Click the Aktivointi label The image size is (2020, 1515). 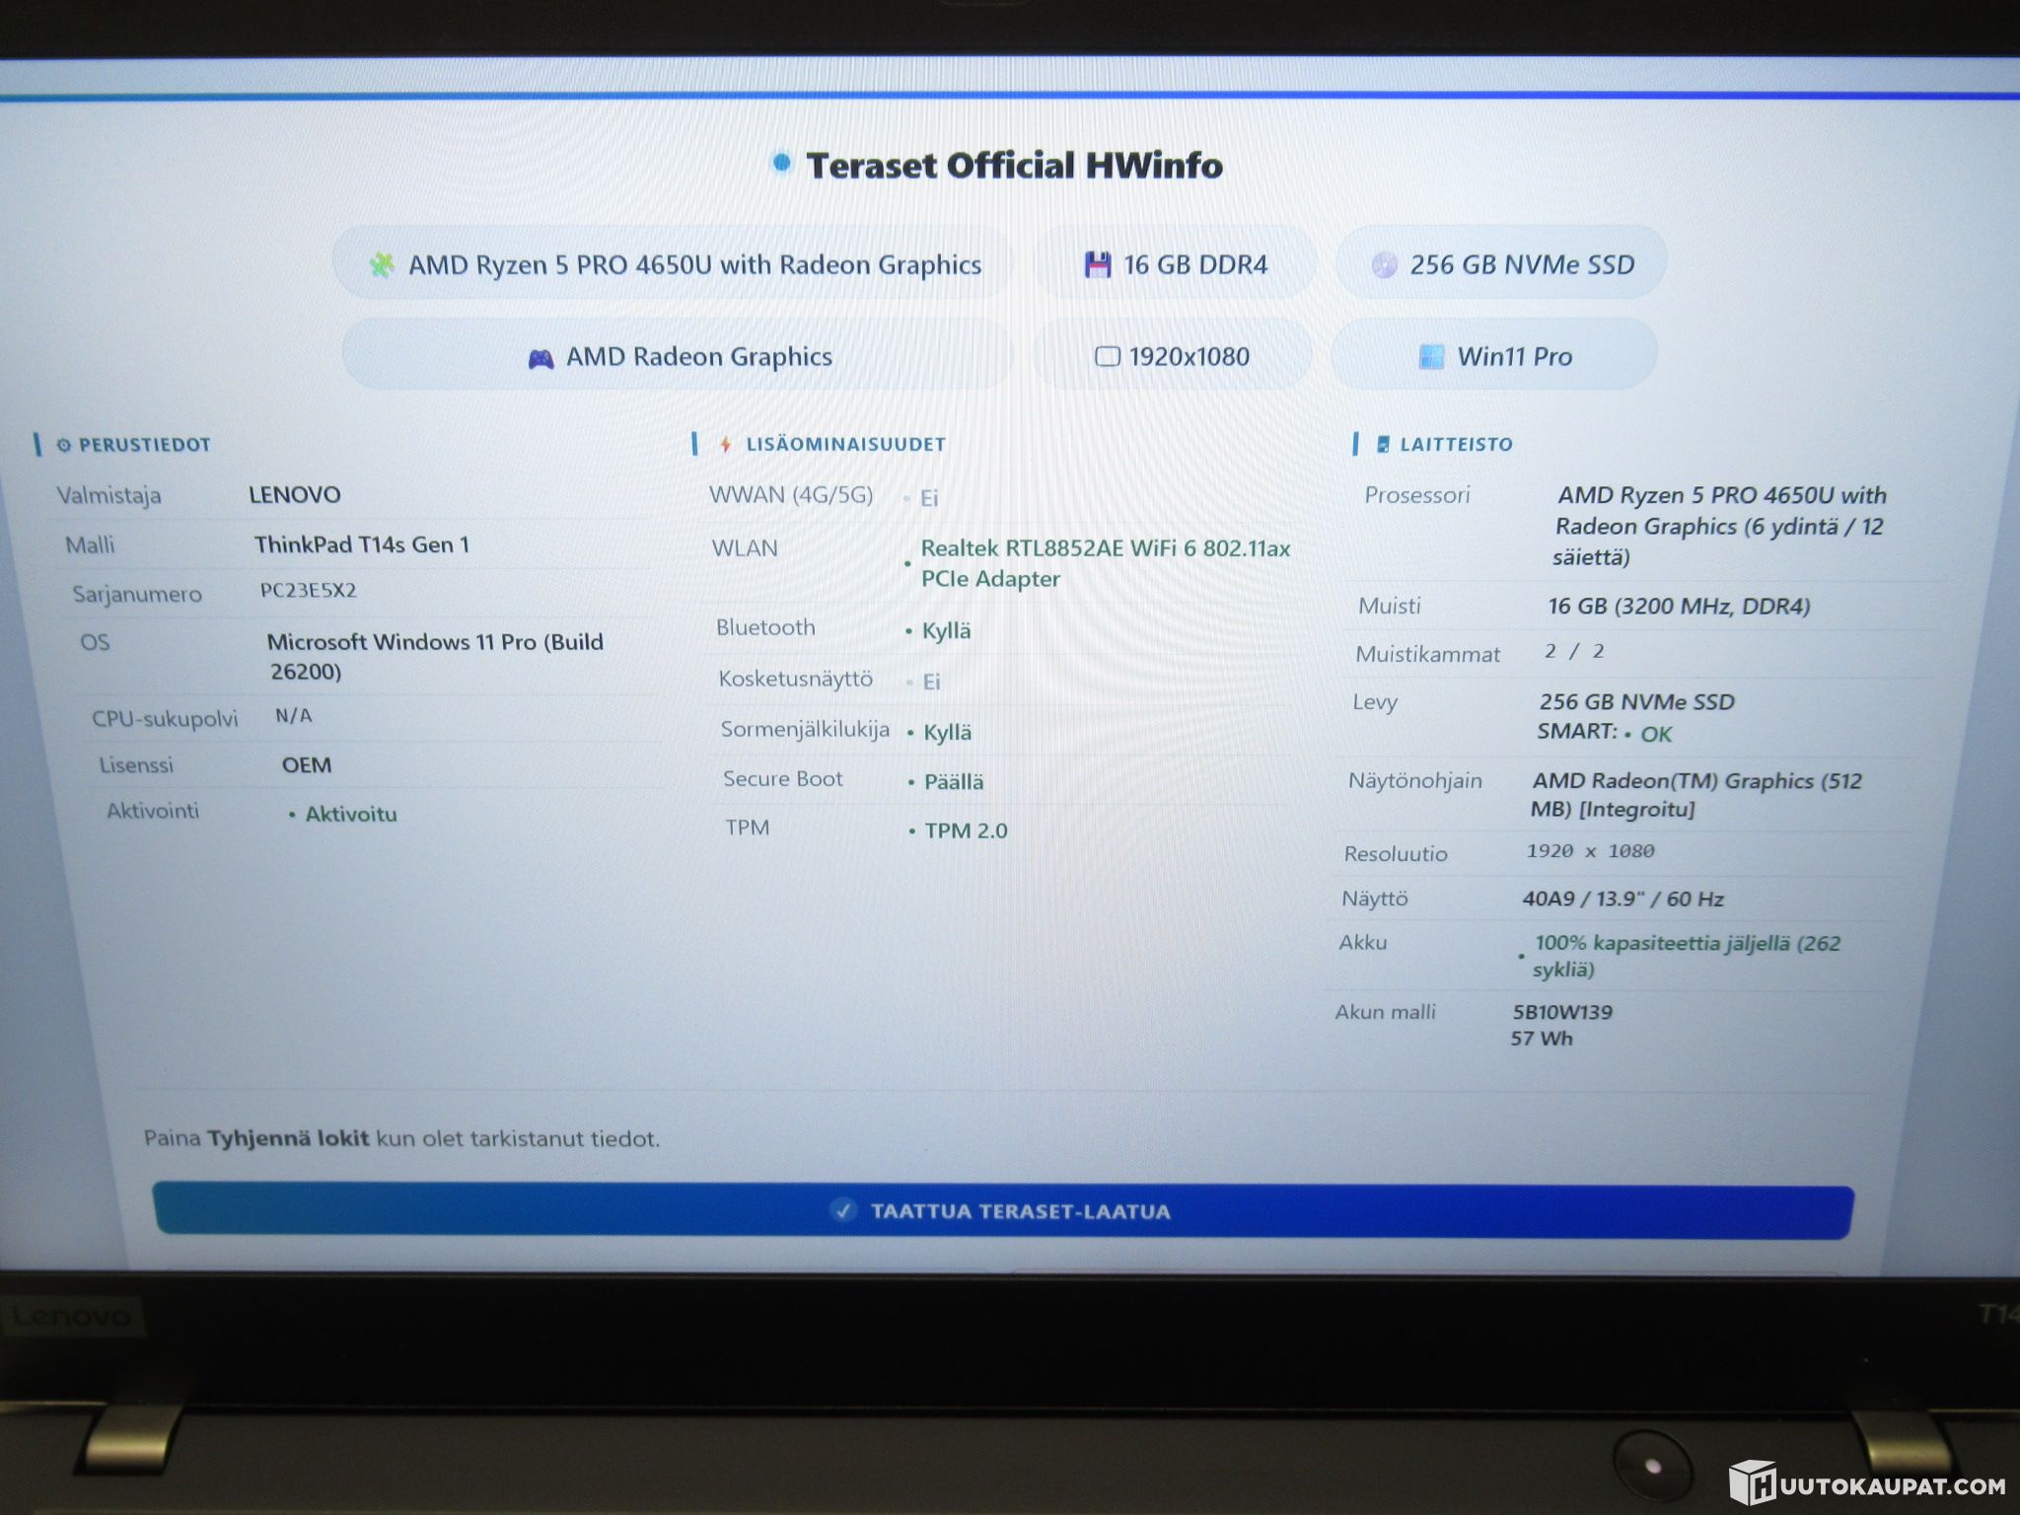click(x=153, y=811)
